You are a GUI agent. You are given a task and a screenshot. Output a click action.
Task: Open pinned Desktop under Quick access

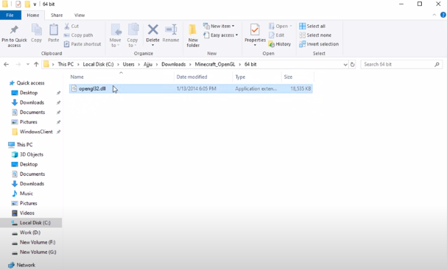click(29, 93)
